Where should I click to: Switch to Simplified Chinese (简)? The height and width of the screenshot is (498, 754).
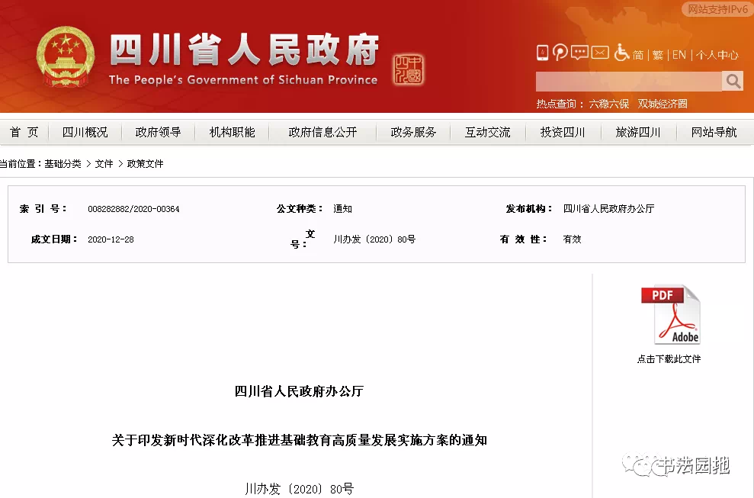[638, 55]
